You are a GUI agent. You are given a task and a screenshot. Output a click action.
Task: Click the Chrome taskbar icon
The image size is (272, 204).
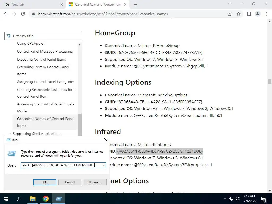(46, 199)
